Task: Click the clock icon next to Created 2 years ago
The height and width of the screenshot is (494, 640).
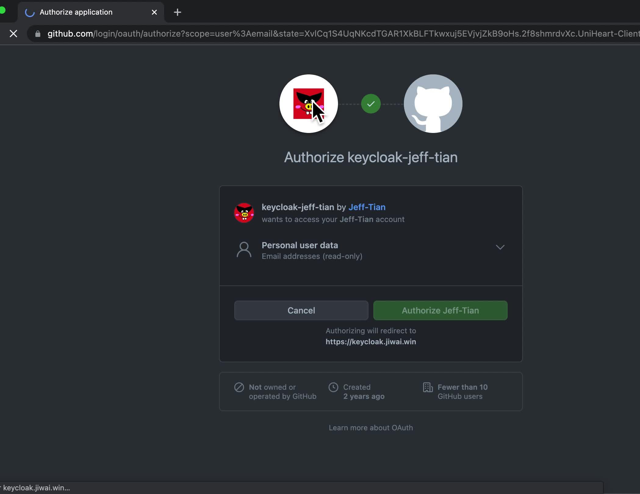Action: pyautogui.click(x=333, y=387)
